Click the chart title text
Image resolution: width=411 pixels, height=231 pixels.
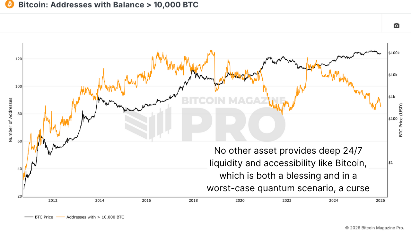click(109, 5)
